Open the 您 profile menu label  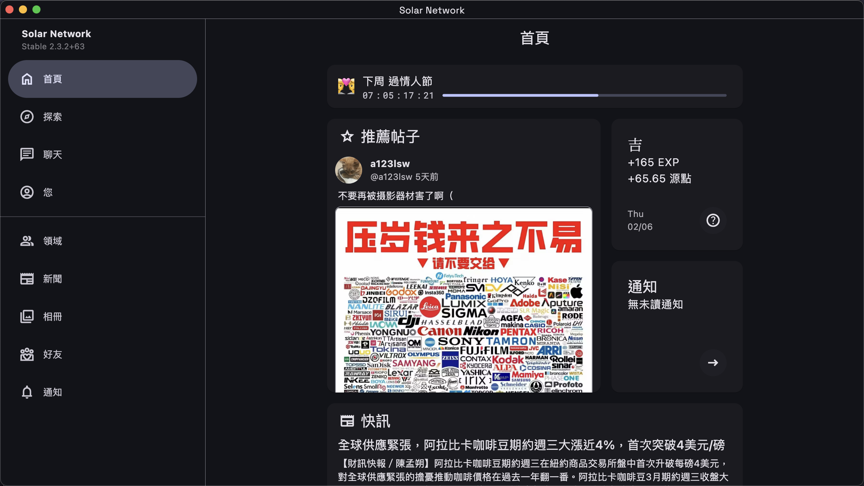pyautogui.click(x=48, y=192)
